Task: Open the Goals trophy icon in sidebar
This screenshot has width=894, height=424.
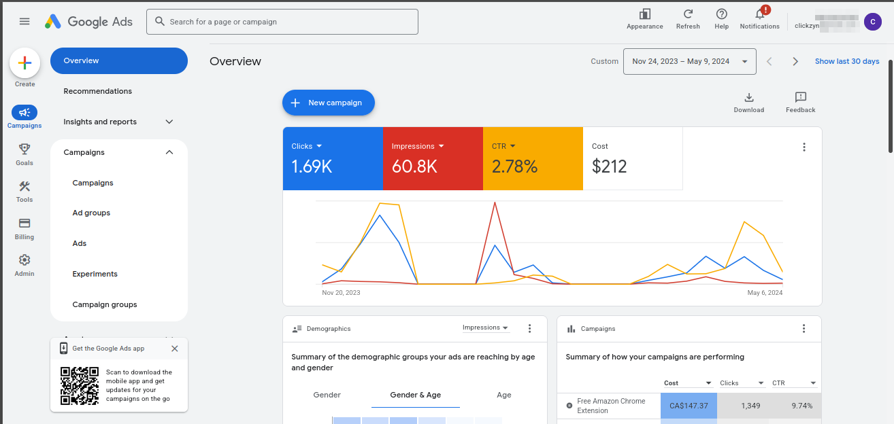Action: 24,154
